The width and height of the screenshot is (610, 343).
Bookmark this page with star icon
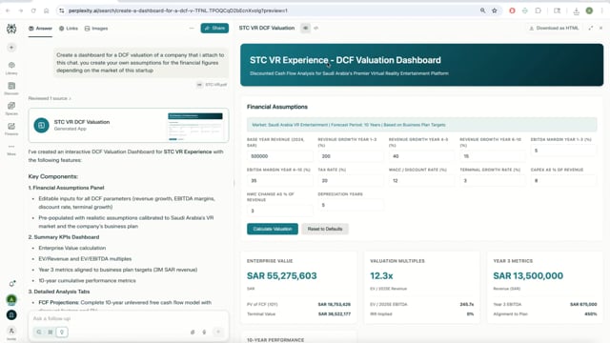point(495,10)
